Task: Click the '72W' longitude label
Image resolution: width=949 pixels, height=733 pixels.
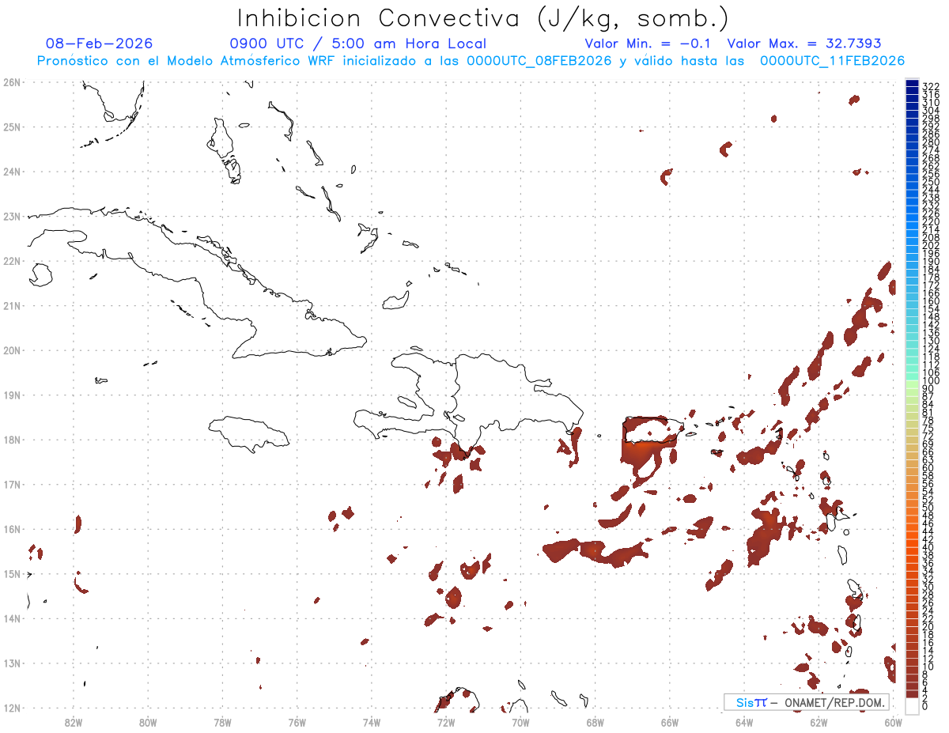Action: 446,722
